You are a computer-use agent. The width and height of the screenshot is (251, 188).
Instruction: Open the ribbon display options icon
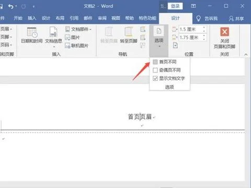193,6
